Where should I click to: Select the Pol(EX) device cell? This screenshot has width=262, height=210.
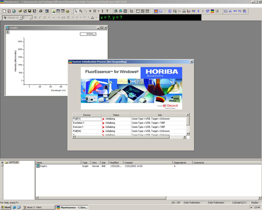87,119
